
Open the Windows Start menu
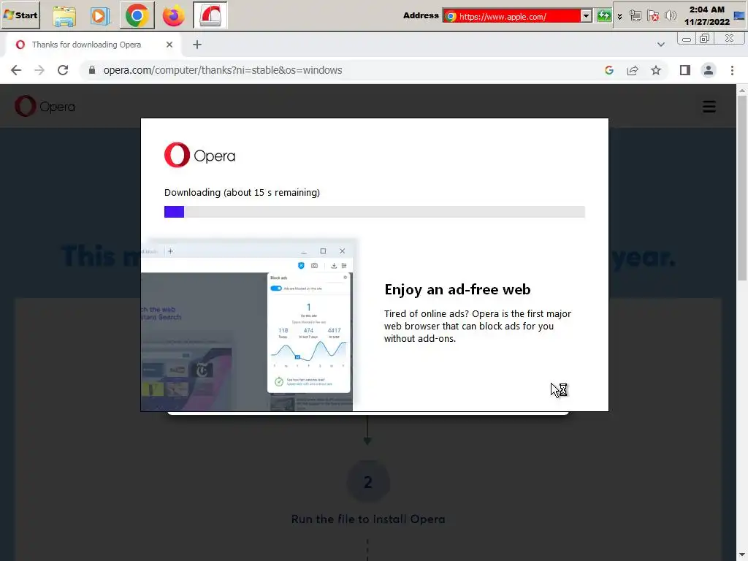[20, 15]
